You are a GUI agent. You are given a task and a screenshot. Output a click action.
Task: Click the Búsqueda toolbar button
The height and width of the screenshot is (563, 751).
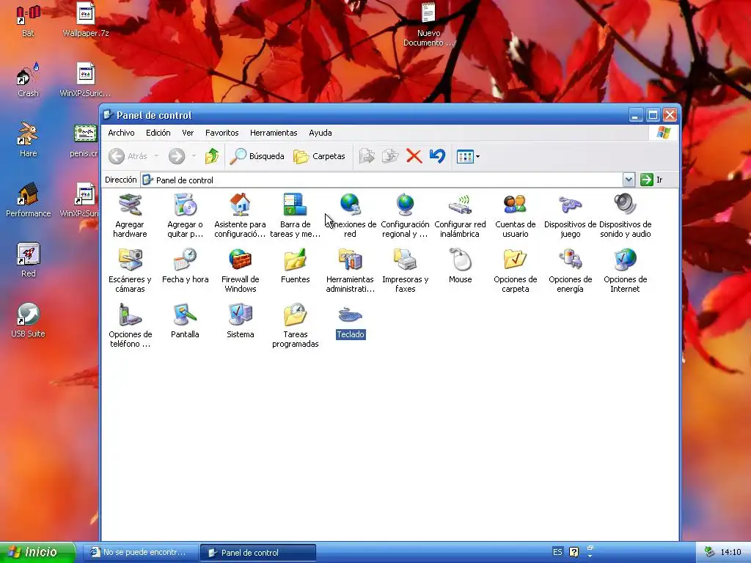pyautogui.click(x=257, y=156)
